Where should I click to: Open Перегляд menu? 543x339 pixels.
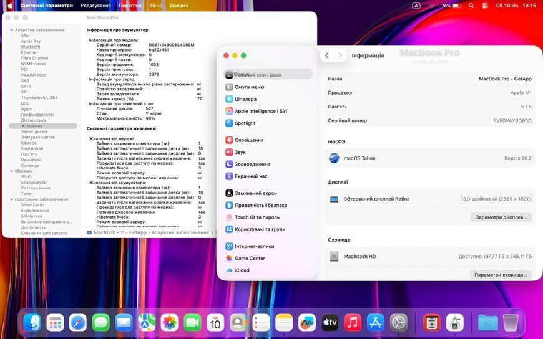(130, 6)
